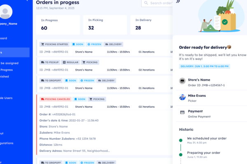Click the search orders input field
Viewport: 247px width, 164px height.
pyautogui.click(x=158, y=3)
